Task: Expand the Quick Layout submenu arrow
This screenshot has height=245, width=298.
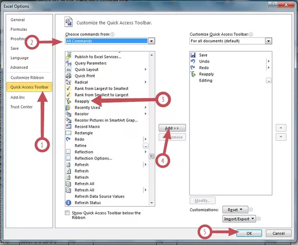Action: 145,69
